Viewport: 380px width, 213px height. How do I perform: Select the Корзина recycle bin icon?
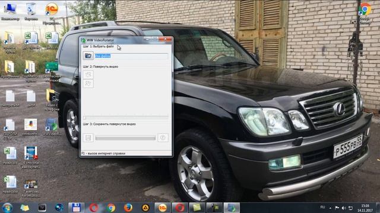31,12
